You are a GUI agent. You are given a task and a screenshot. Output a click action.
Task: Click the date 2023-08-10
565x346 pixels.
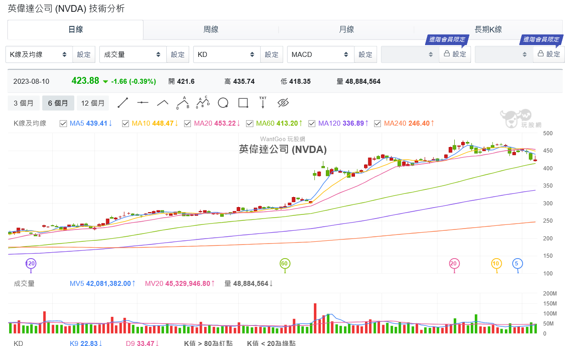[31, 81]
